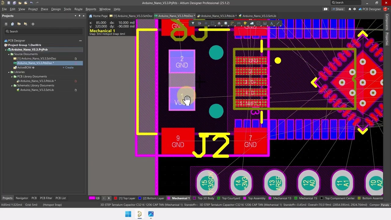Open the File menu
The image size is (391, 220).
(x=4, y=9)
